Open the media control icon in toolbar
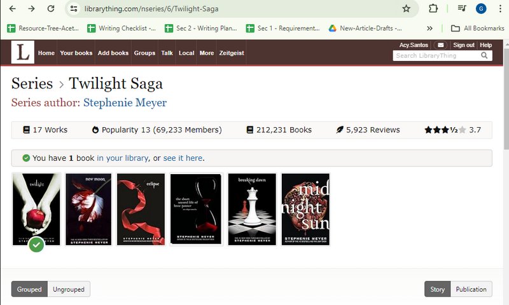Screen dimensions: 509x305 click(462, 9)
